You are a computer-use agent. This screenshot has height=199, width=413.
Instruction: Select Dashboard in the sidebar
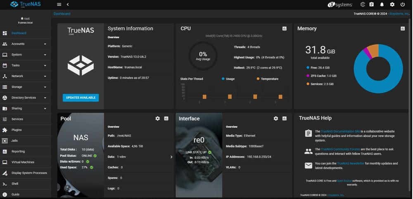(x=26, y=33)
